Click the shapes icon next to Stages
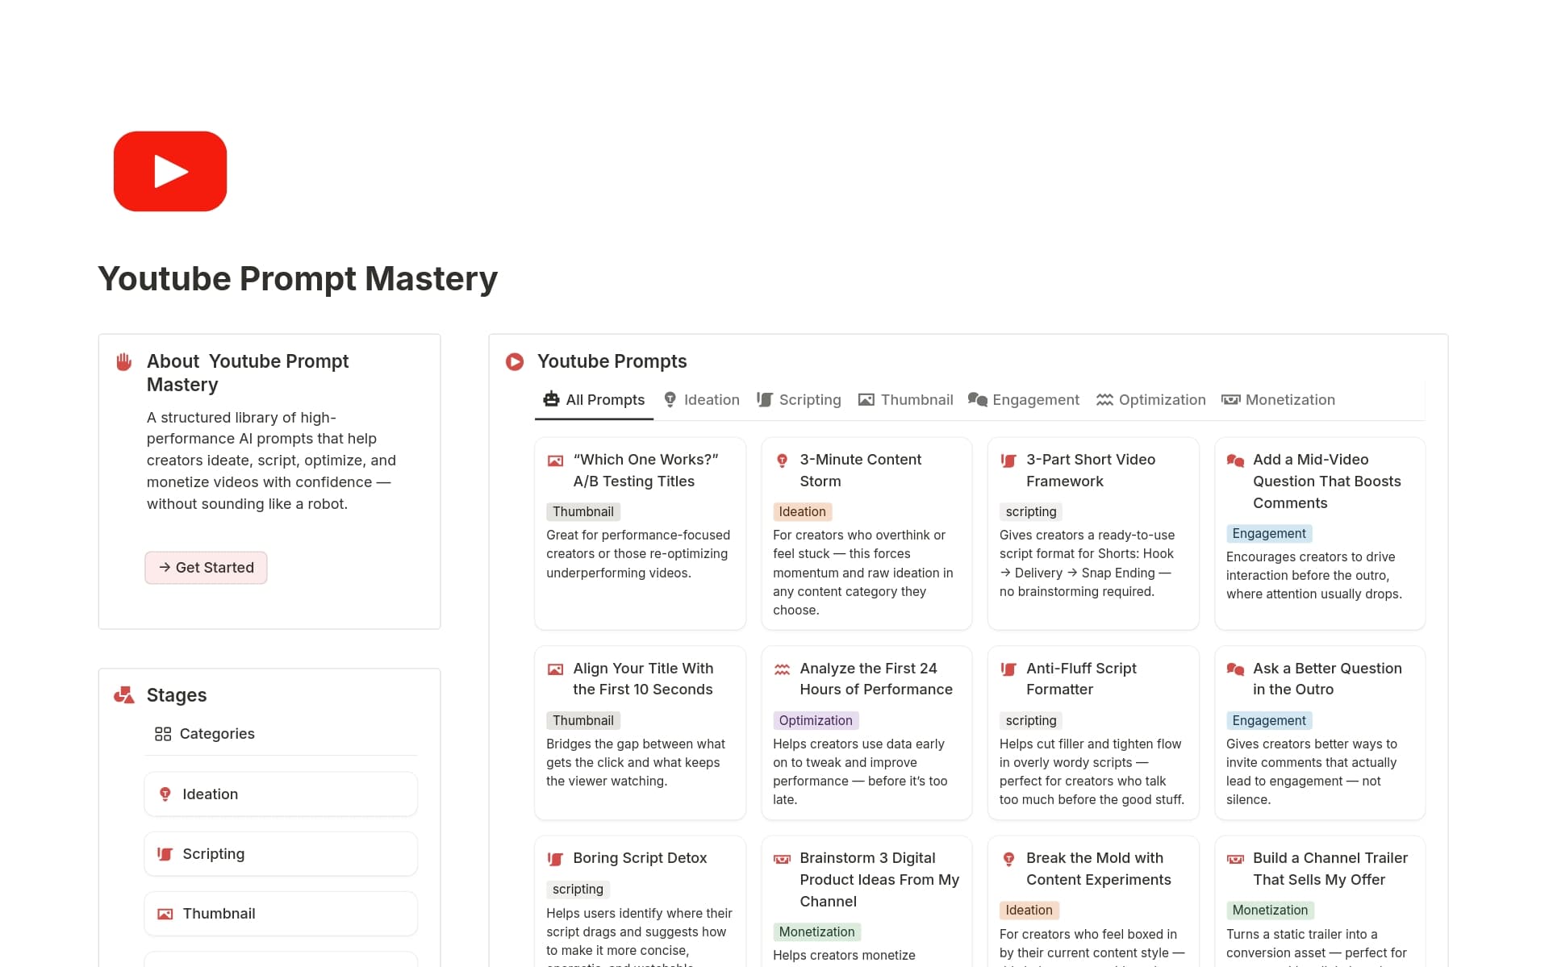This screenshot has width=1549, height=967. [x=124, y=694]
